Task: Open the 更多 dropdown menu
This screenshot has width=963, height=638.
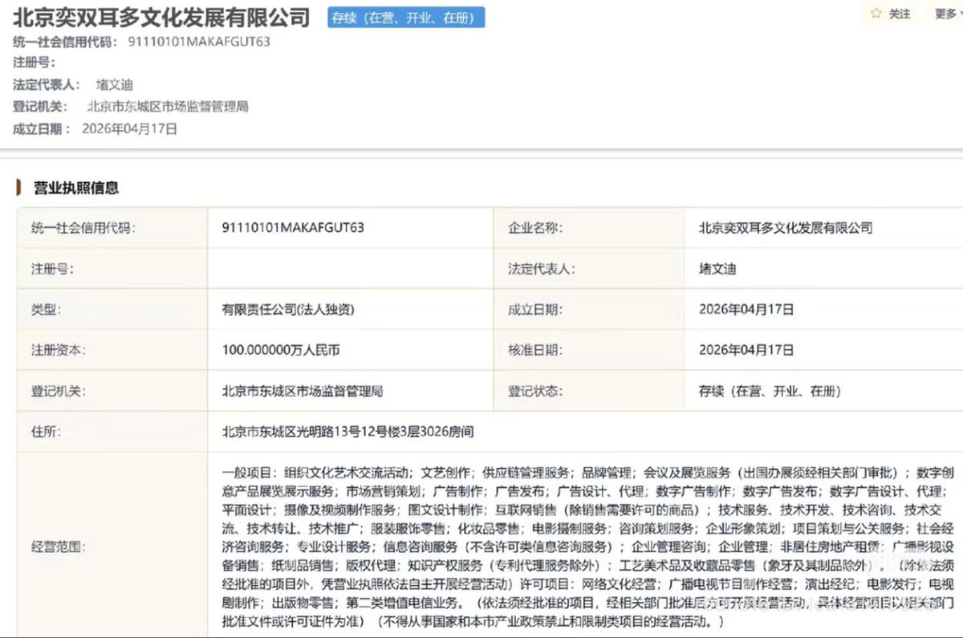Action: 948,14
